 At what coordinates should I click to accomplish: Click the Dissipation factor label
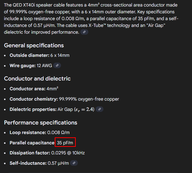[30, 153]
